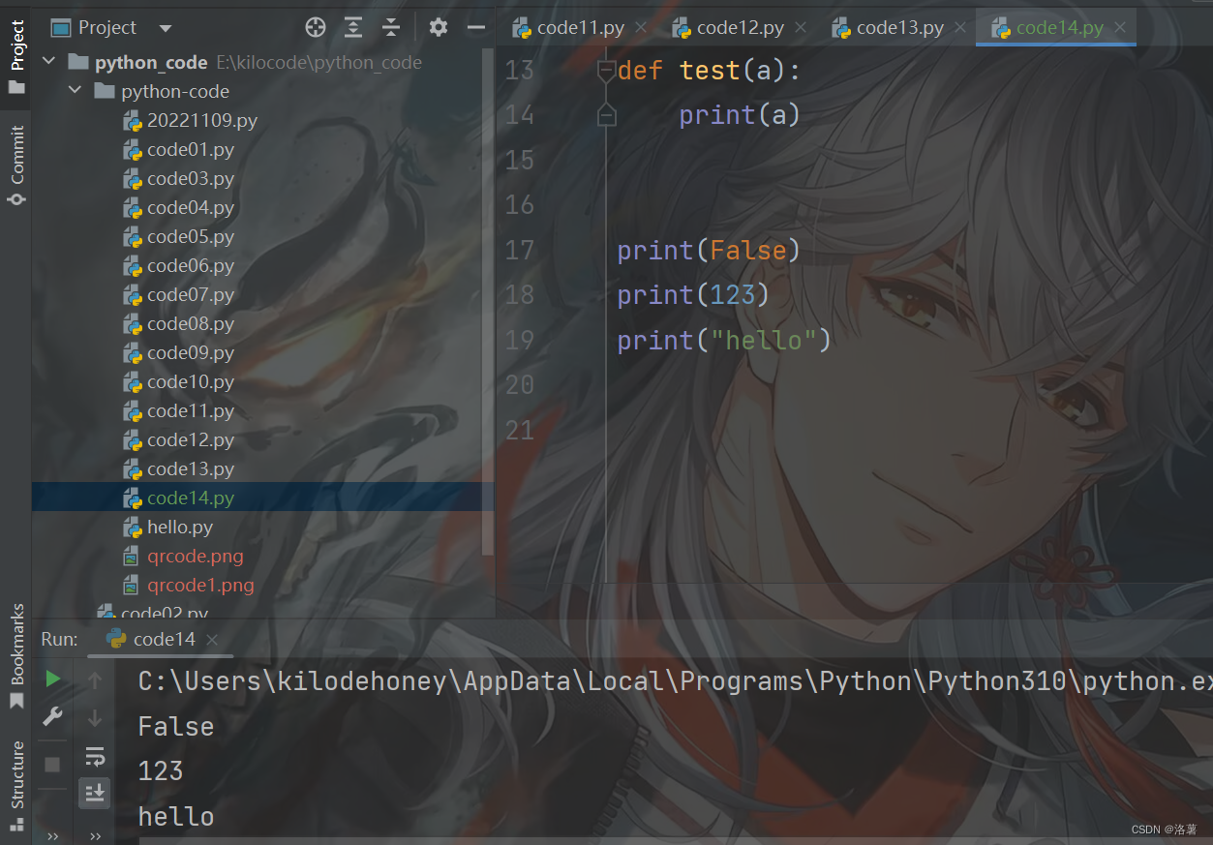This screenshot has height=845, width=1213.
Task: Click the 'False' output line in console
Action: (x=176, y=726)
